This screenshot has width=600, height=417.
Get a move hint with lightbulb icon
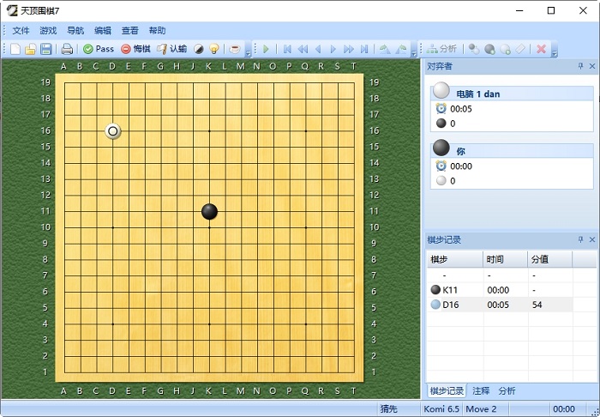coord(214,49)
